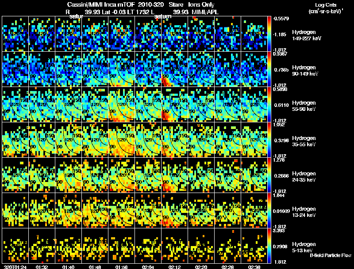Click the 02:28 time axis label
The width and height of the screenshot is (354, 269).
227,267
